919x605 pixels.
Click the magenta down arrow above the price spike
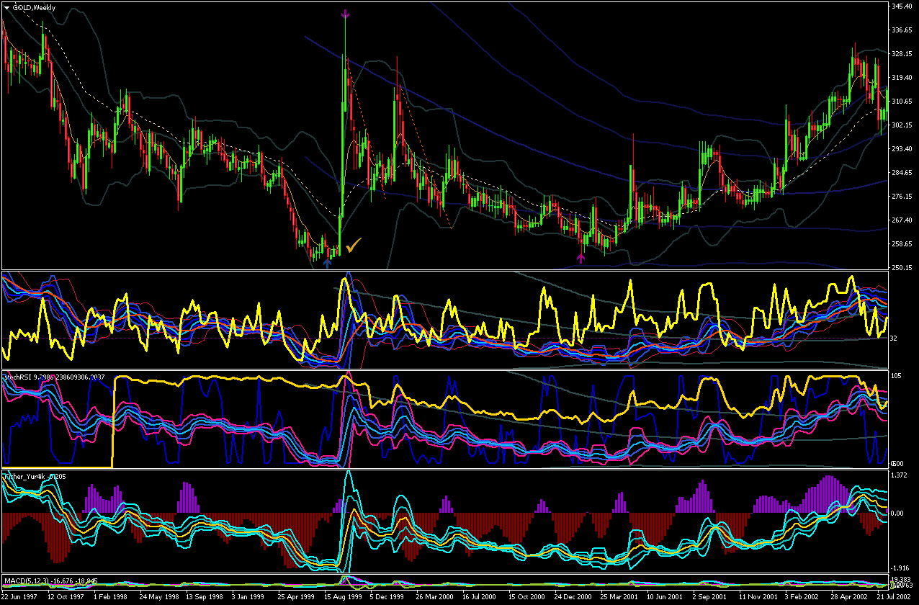click(x=345, y=14)
